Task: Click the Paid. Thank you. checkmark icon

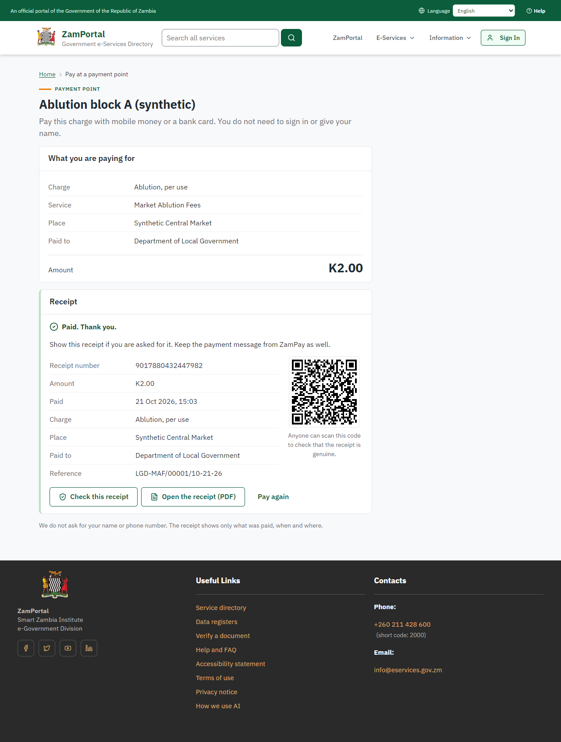Action: 54,327
